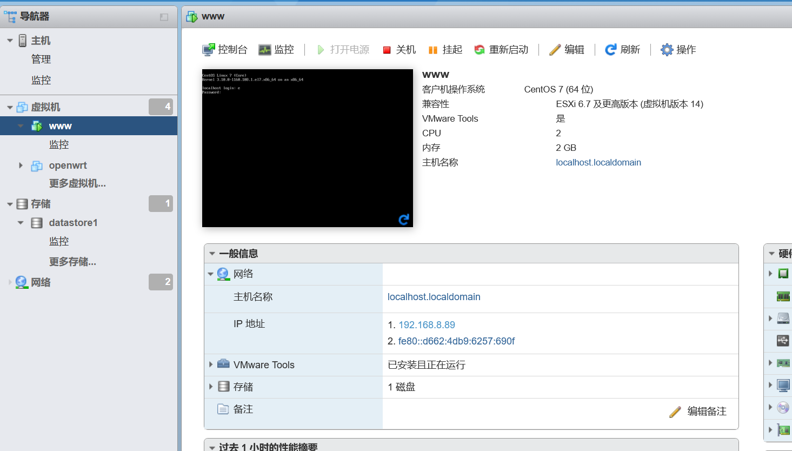The image size is (792, 451).
Task: Expand the CD/DVD drive hardware row
Action: [770, 407]
